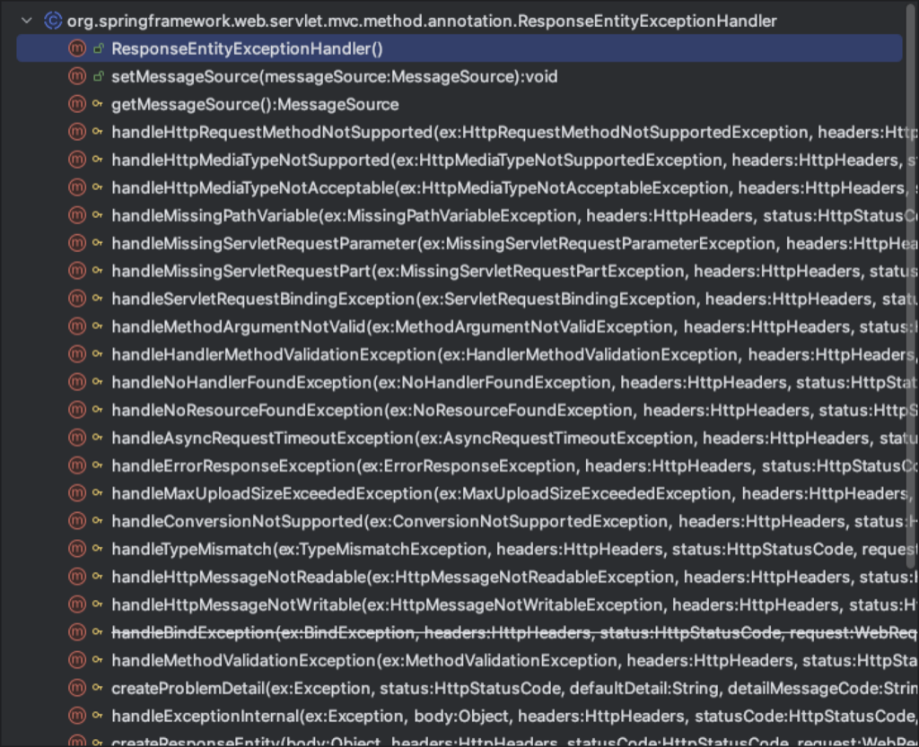Click the method icon of ResponseEntityExceptionHandler() constructor
Image resolution: width=919 pixels, height=747 pixels.
[77, 48]
